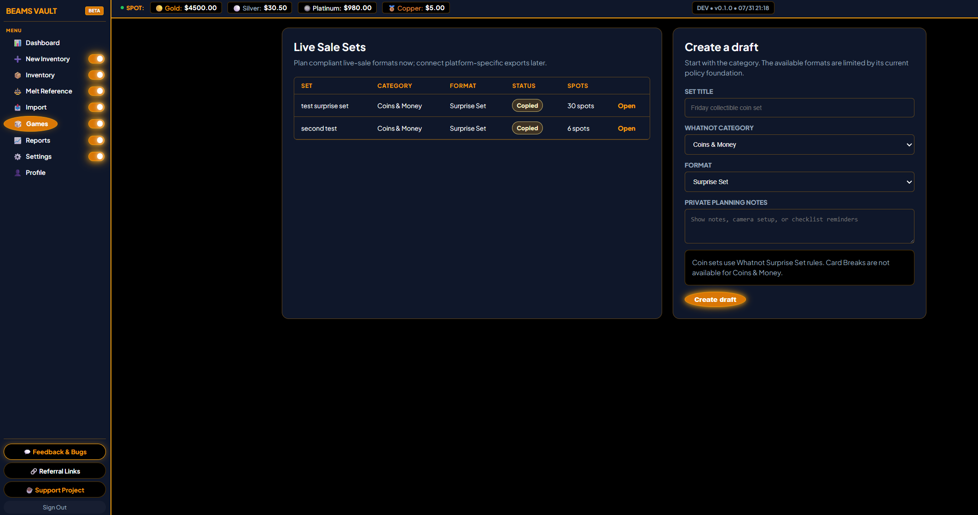
Task: Open the Profile page
Action: (35, 173)
